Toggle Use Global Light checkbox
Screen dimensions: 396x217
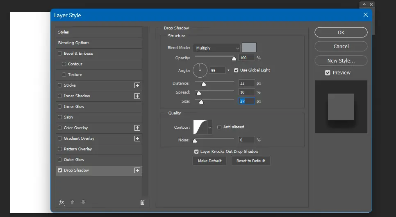(236, 70)
